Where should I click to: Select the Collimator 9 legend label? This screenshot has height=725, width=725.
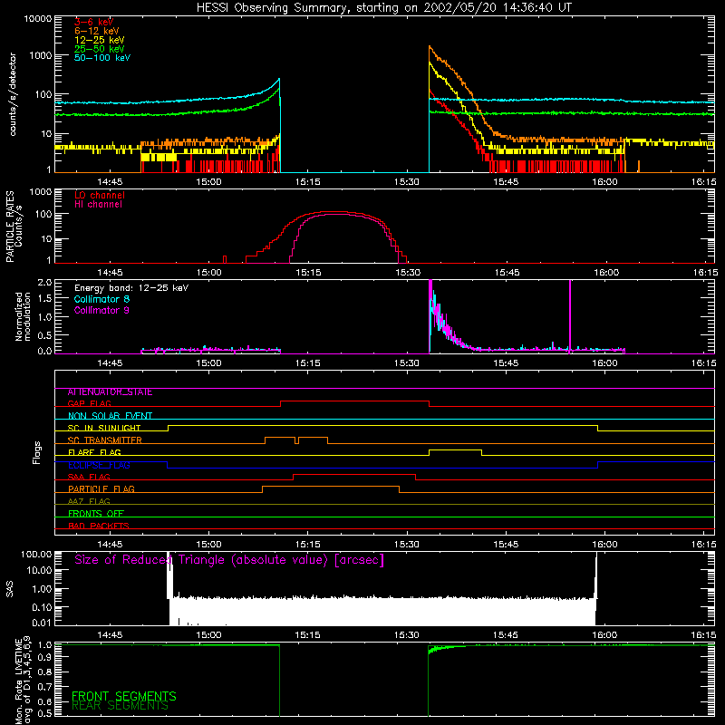(101, 310)
